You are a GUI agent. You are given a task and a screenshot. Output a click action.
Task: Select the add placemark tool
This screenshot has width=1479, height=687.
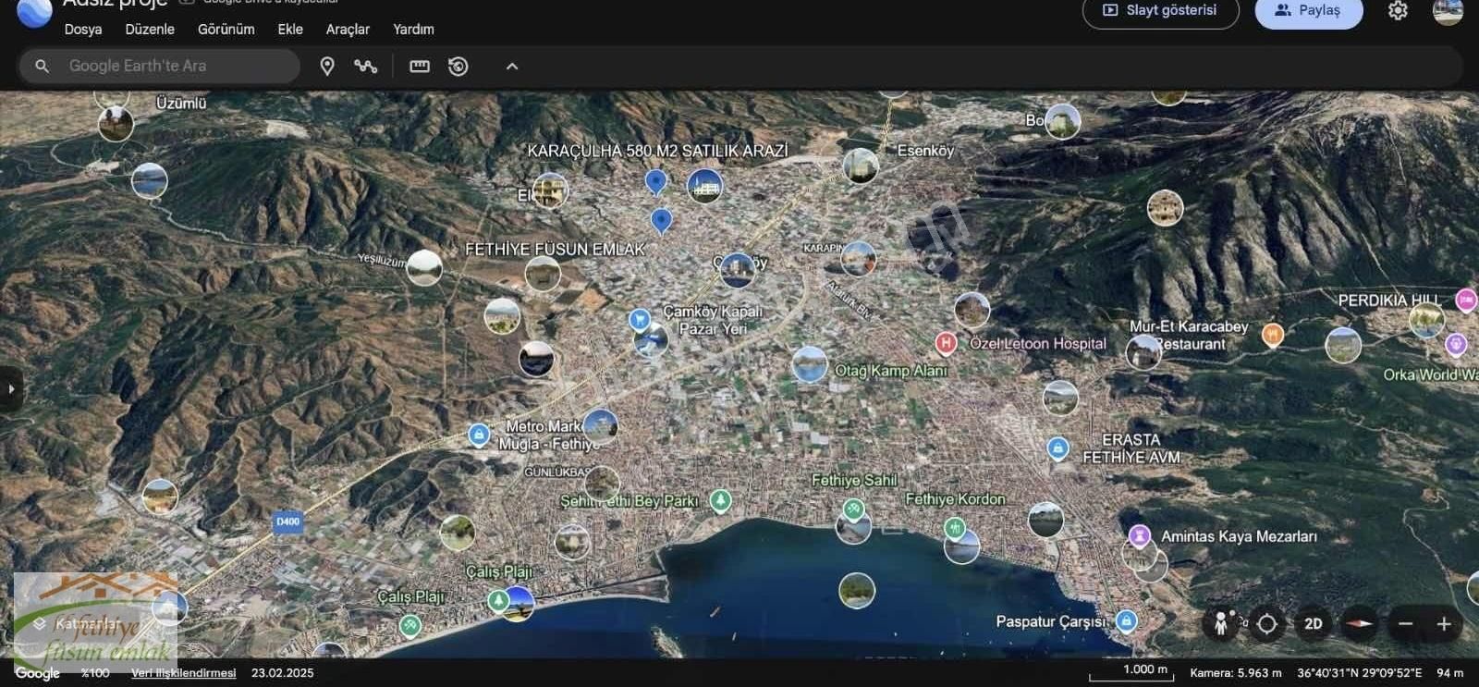pos(327,66)
